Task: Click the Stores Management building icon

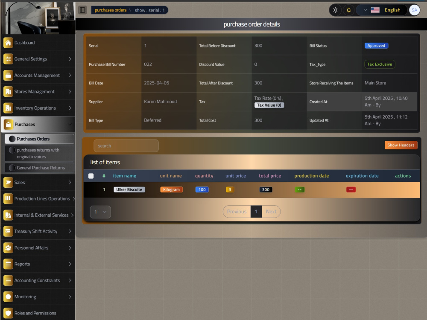Action: tap(8, 92)
